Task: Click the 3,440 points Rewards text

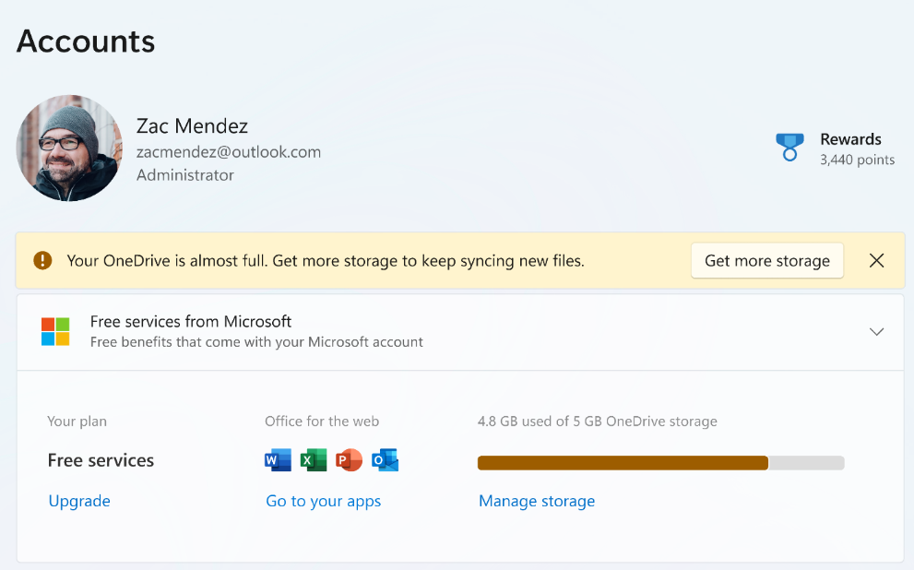Action: [x=857, y=160]
